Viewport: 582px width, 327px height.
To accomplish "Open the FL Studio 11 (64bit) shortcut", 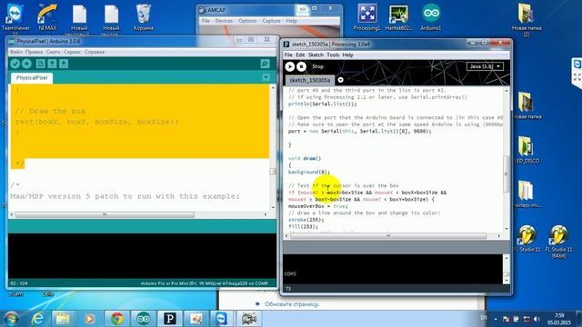I will 559,242.
